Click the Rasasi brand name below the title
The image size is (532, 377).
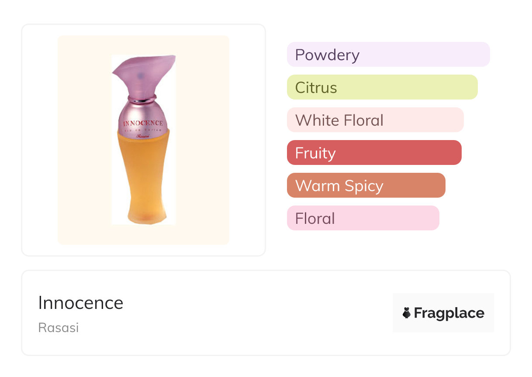click(x=59, y=328)
